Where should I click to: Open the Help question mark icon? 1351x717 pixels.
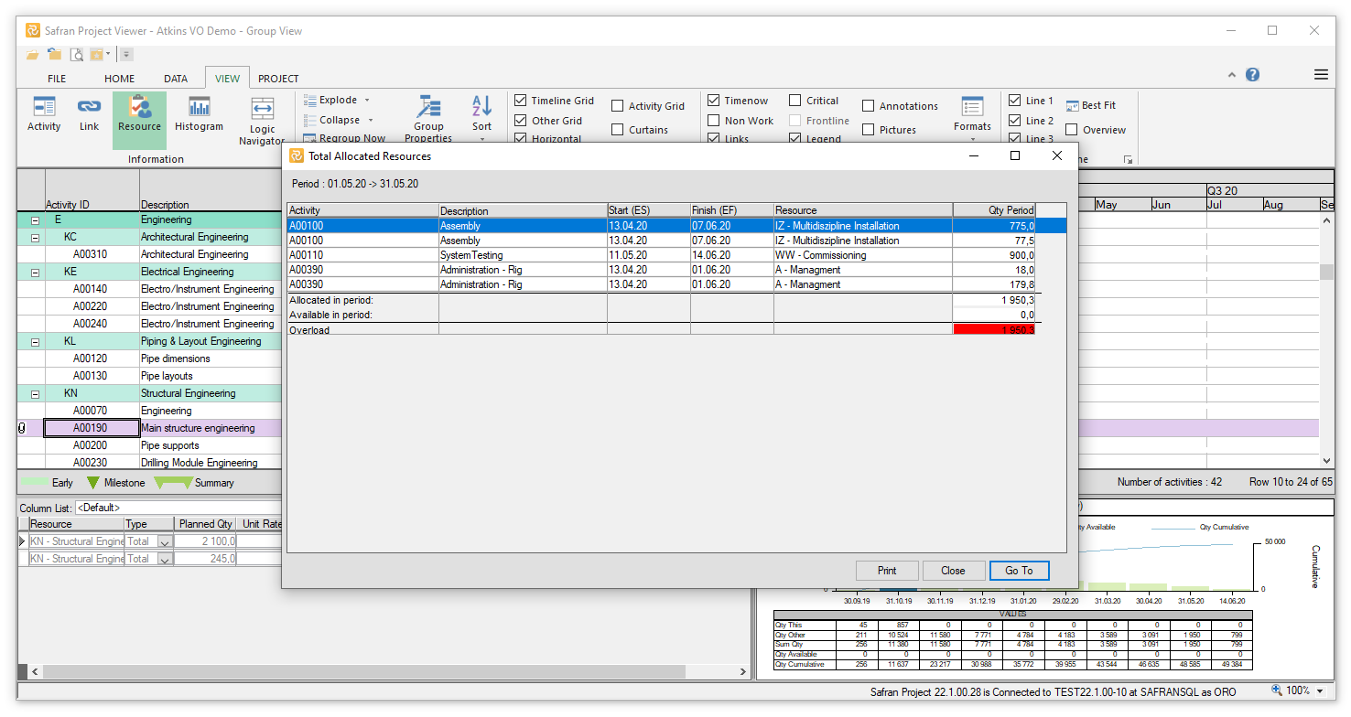1252,75
